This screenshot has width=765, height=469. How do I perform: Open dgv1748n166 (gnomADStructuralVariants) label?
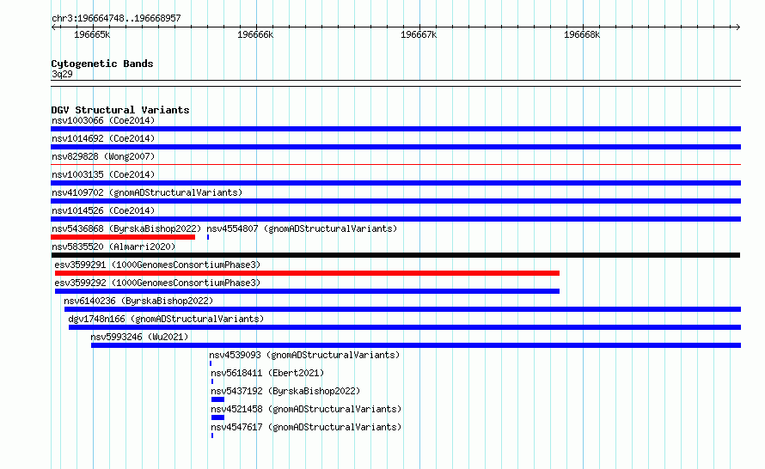[166, 319]
